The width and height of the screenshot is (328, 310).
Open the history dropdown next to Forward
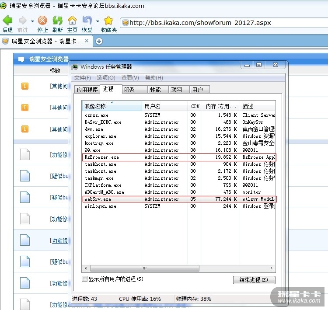32,21
